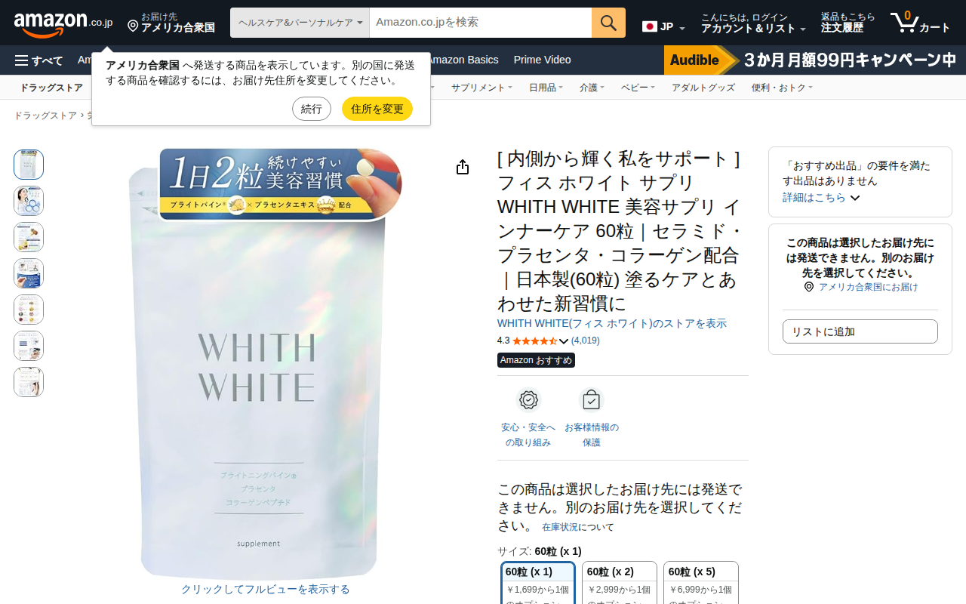Click the Amazon.co.jp logo
This screenshot has height=604, width=966.
coord(63,23)
